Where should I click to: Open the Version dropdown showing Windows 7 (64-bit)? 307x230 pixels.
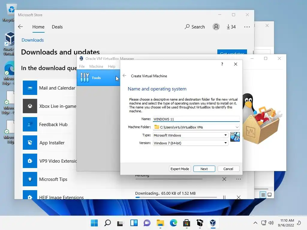[x=190, y=143]
